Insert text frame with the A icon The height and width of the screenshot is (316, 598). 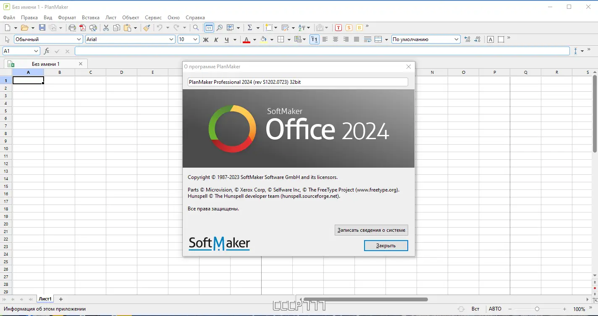(x=490, y=39)
